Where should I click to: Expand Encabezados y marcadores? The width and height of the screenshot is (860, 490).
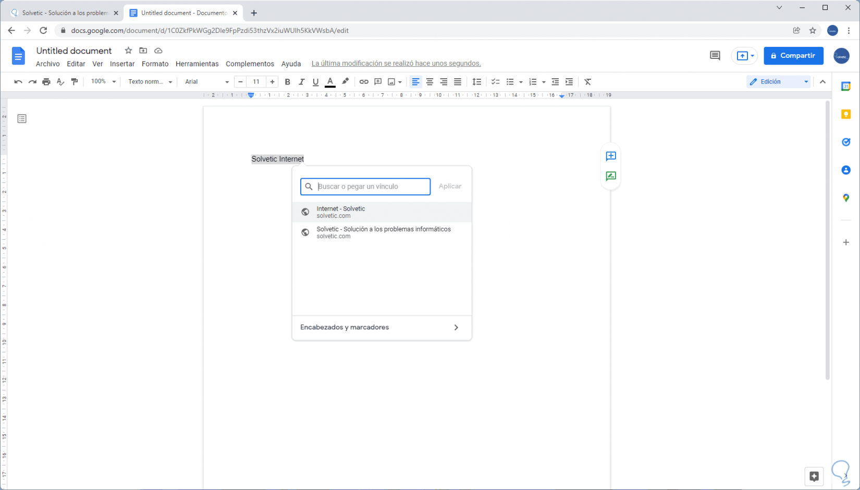(x=382, y=327)
